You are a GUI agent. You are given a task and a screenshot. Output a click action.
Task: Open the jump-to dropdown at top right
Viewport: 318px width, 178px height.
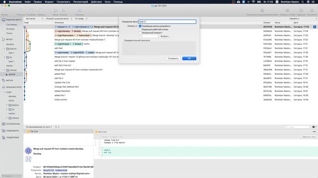click(x=303, y=19)
